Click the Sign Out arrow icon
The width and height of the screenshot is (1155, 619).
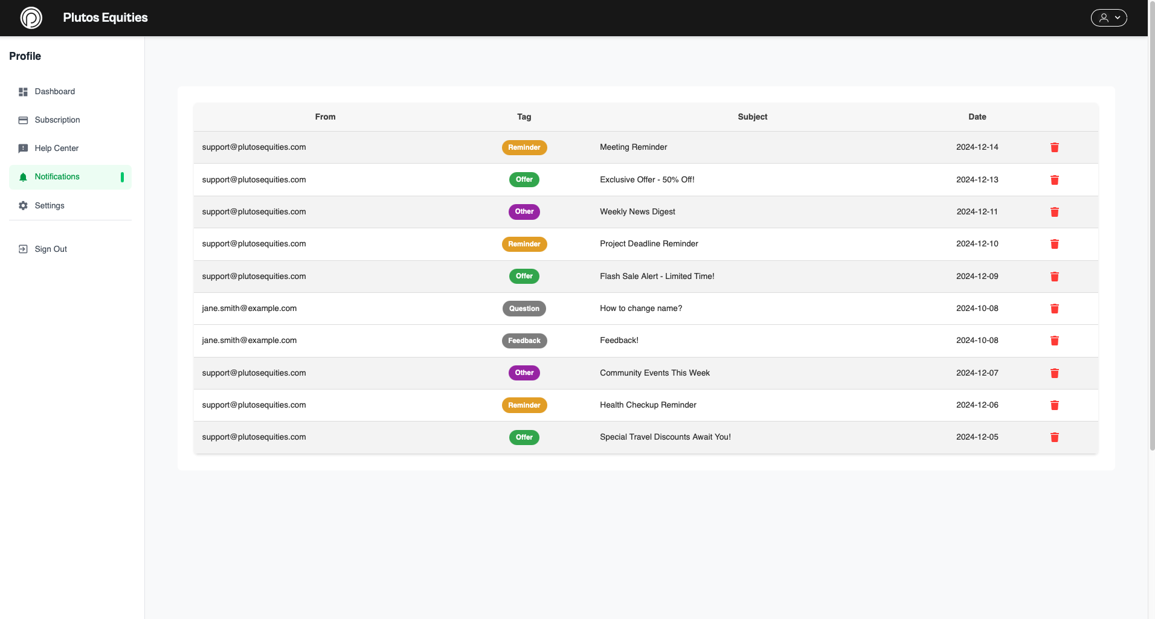pyautogui.click(x=23, y=248)
